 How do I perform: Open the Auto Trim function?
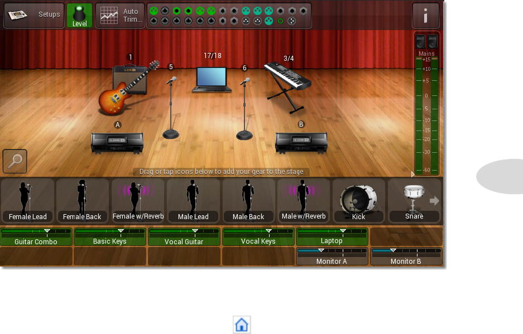120,15
